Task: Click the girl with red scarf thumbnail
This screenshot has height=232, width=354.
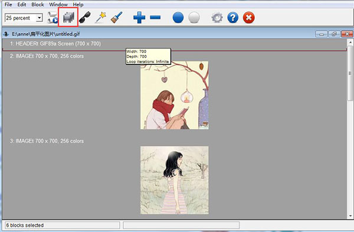Action: [x=174, y=95]
